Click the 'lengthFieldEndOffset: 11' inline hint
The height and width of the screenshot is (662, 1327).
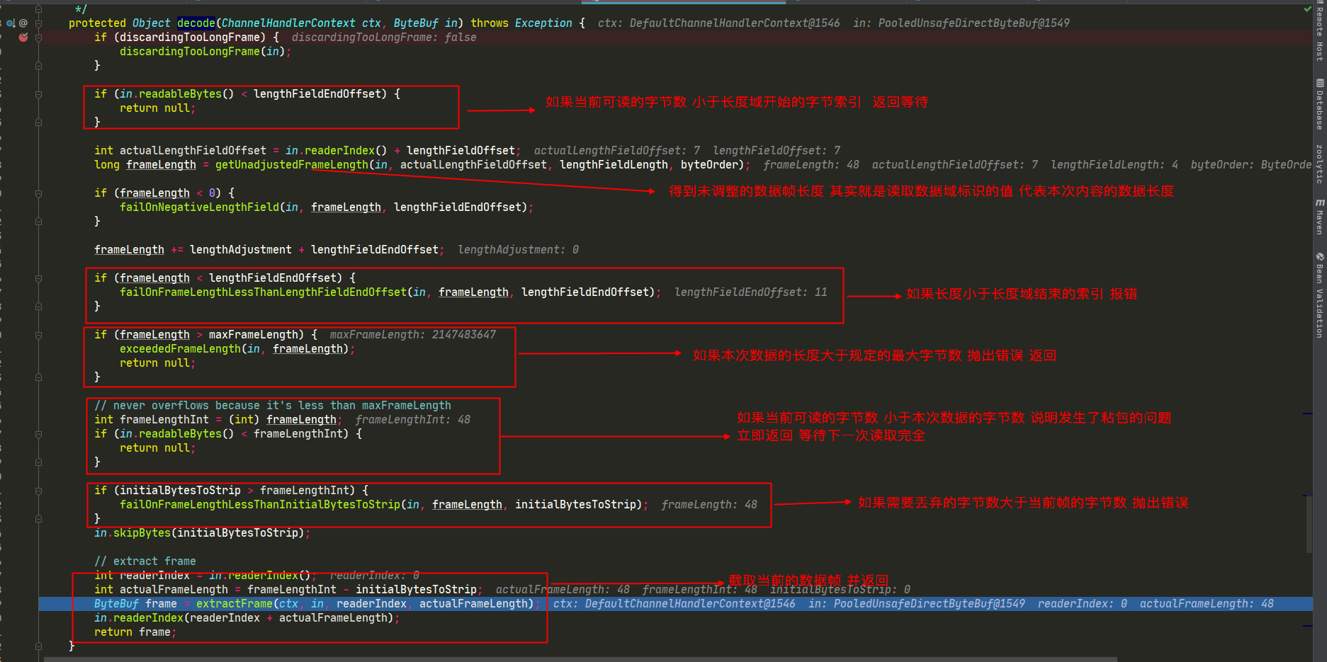click(751, 292)
